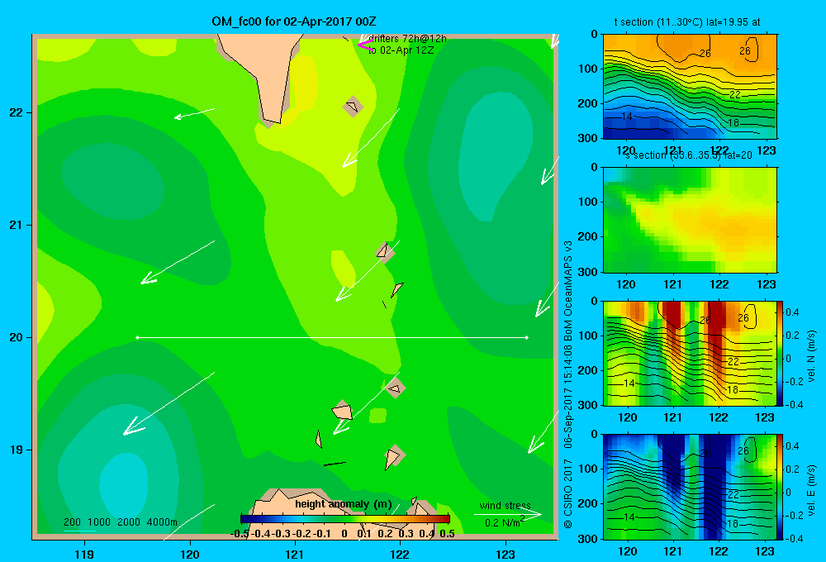
Task: Click longitude label 122 below the main map
Action: pyautogui.click(x=400, y=554)
